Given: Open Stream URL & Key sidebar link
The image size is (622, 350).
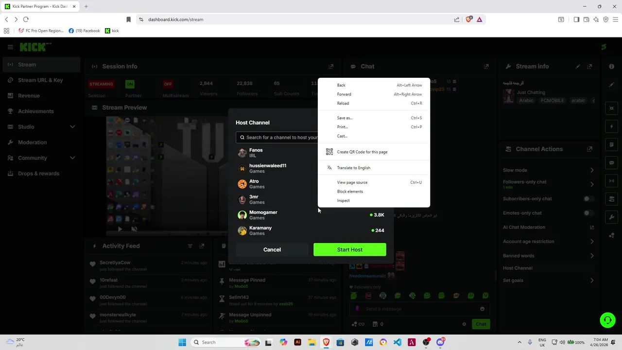Looking at the screenshot, I should tap(41, 80).
